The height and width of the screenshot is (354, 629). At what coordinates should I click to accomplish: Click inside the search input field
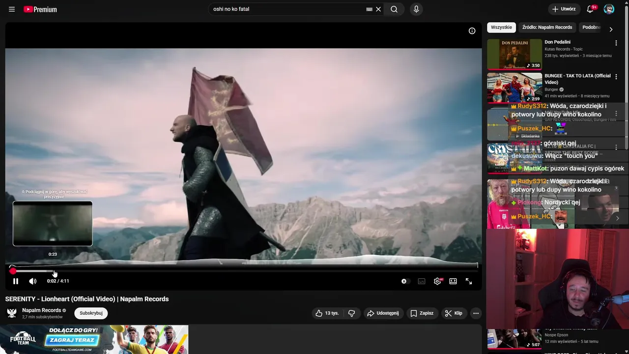(x=287, y=9)
